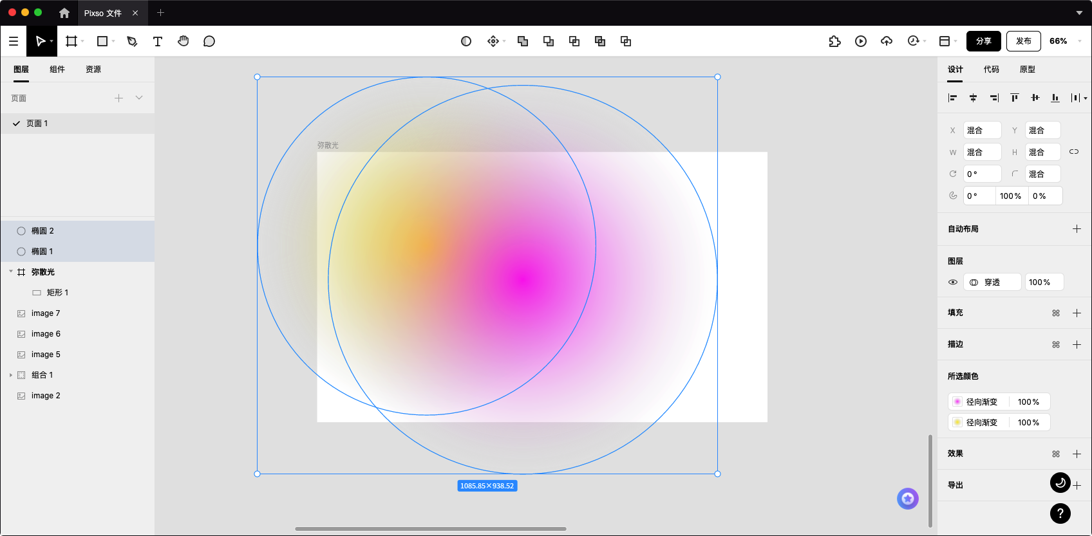The width and height of the screenshot is (1092, 536).
Task: Open version history clock icon
Action: click(913, 41)
